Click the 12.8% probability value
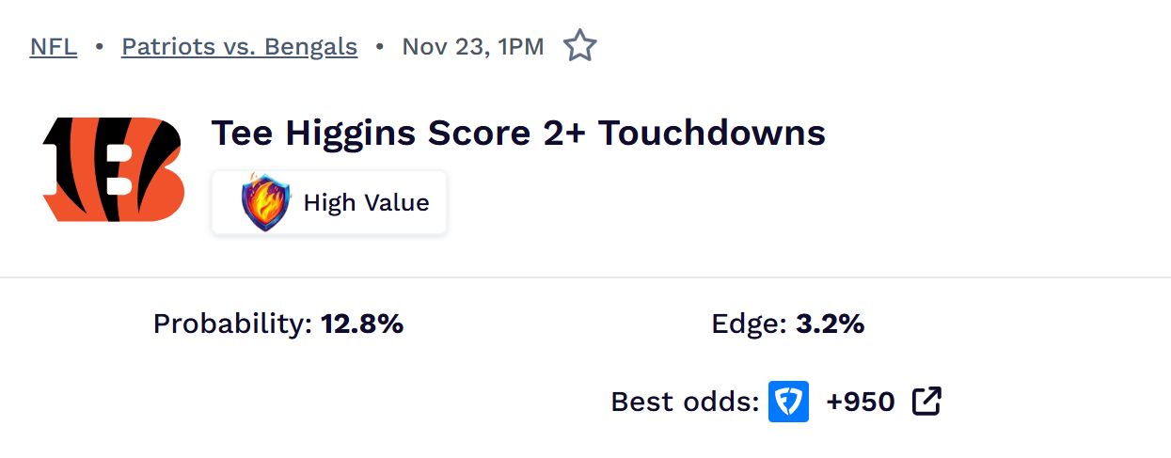 [x=362, y=324]
